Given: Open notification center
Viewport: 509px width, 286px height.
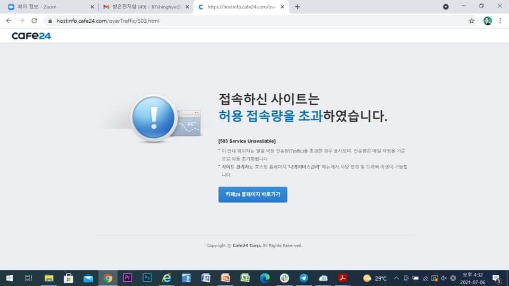Looking at the screenshot, I should coord(496,278).
